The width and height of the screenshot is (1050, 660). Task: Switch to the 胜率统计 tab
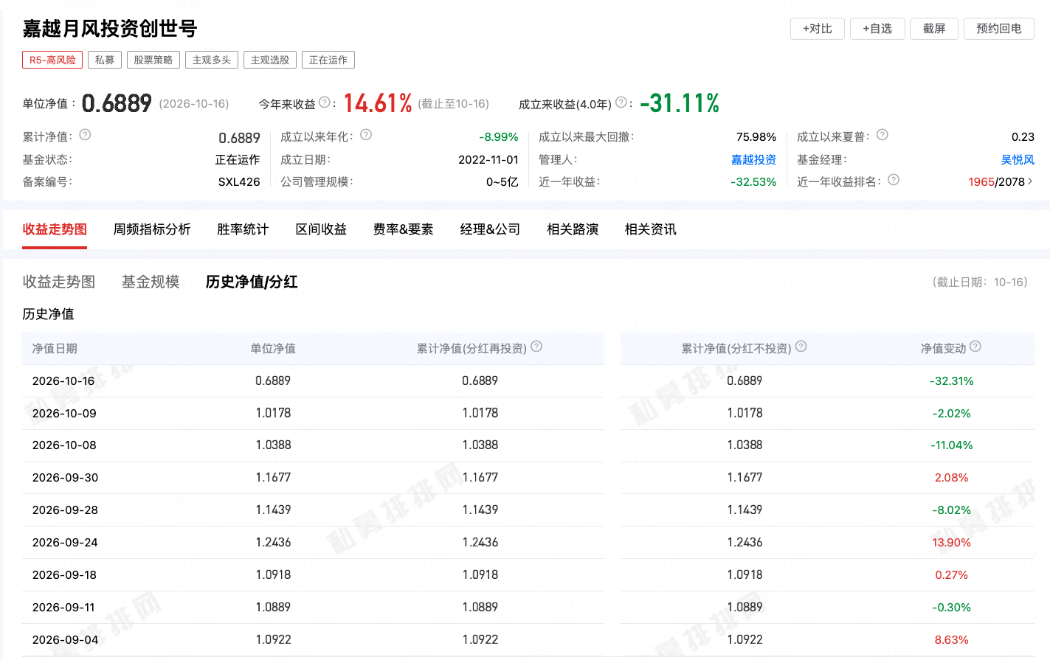tap(243, 229)
